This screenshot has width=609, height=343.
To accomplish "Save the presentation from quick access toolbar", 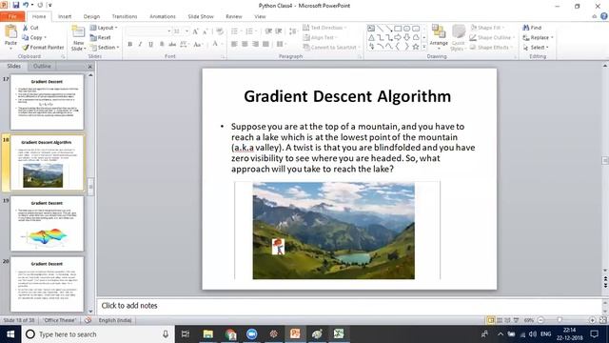I will click(16, 5).
